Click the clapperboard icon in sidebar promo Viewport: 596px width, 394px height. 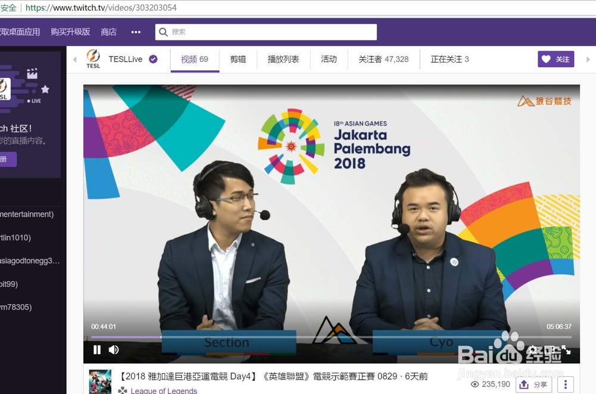tap(32, 73)
